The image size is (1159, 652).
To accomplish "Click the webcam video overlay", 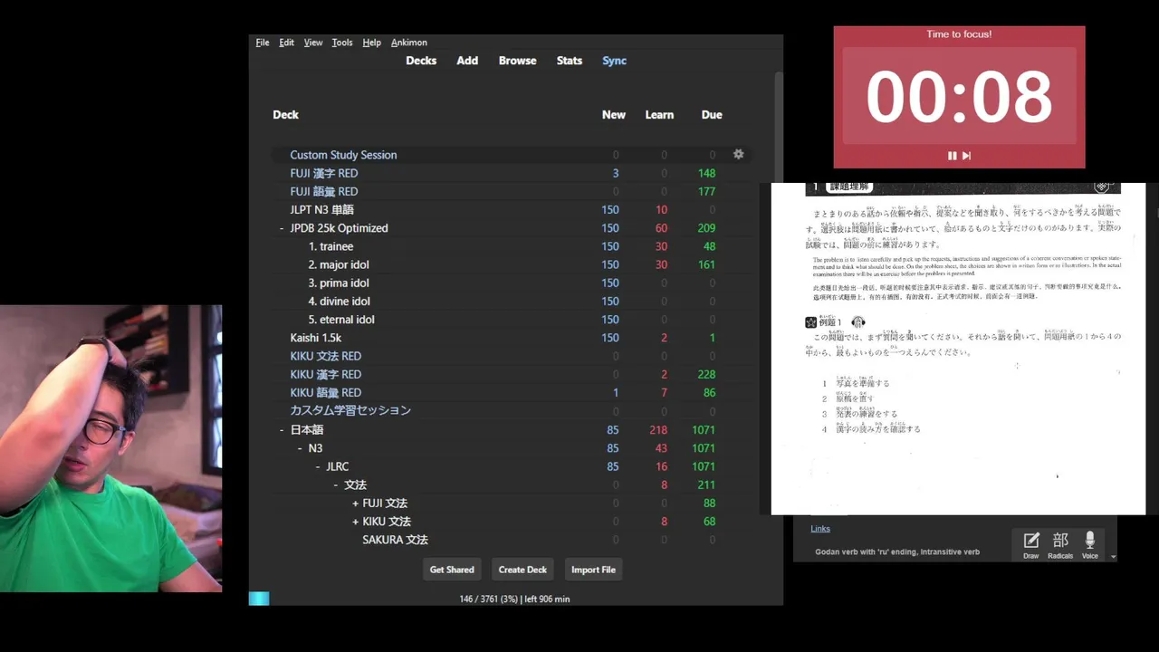I will 110,448.
